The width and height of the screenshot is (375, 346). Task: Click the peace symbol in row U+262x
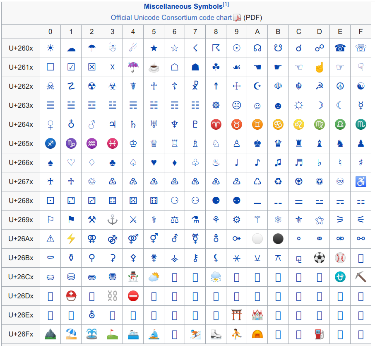click(x=340, y=86)
